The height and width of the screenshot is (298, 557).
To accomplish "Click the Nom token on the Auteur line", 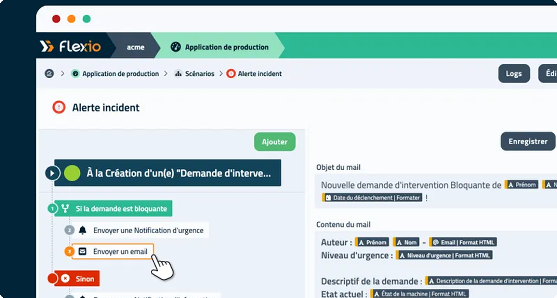I will [406, 242].
